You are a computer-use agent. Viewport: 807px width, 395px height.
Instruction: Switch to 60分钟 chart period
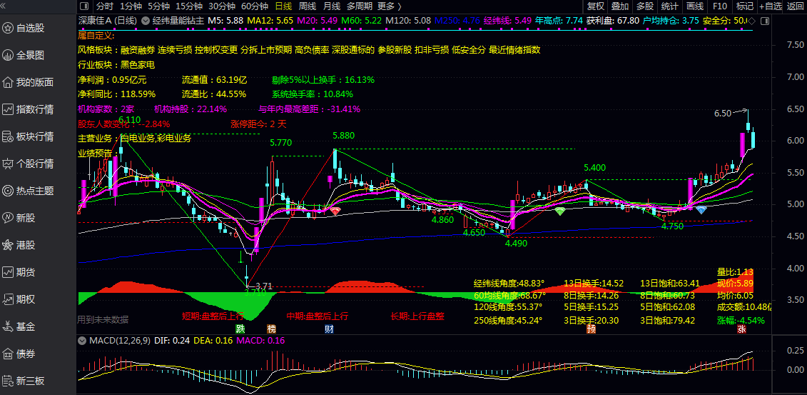(255, 6)
